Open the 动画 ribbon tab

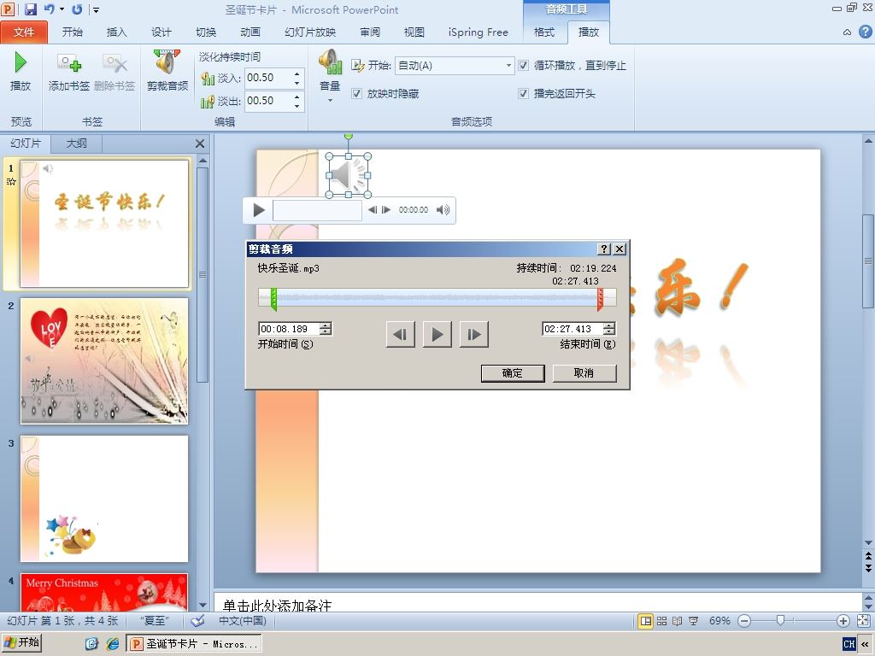(x=250, y=32)
